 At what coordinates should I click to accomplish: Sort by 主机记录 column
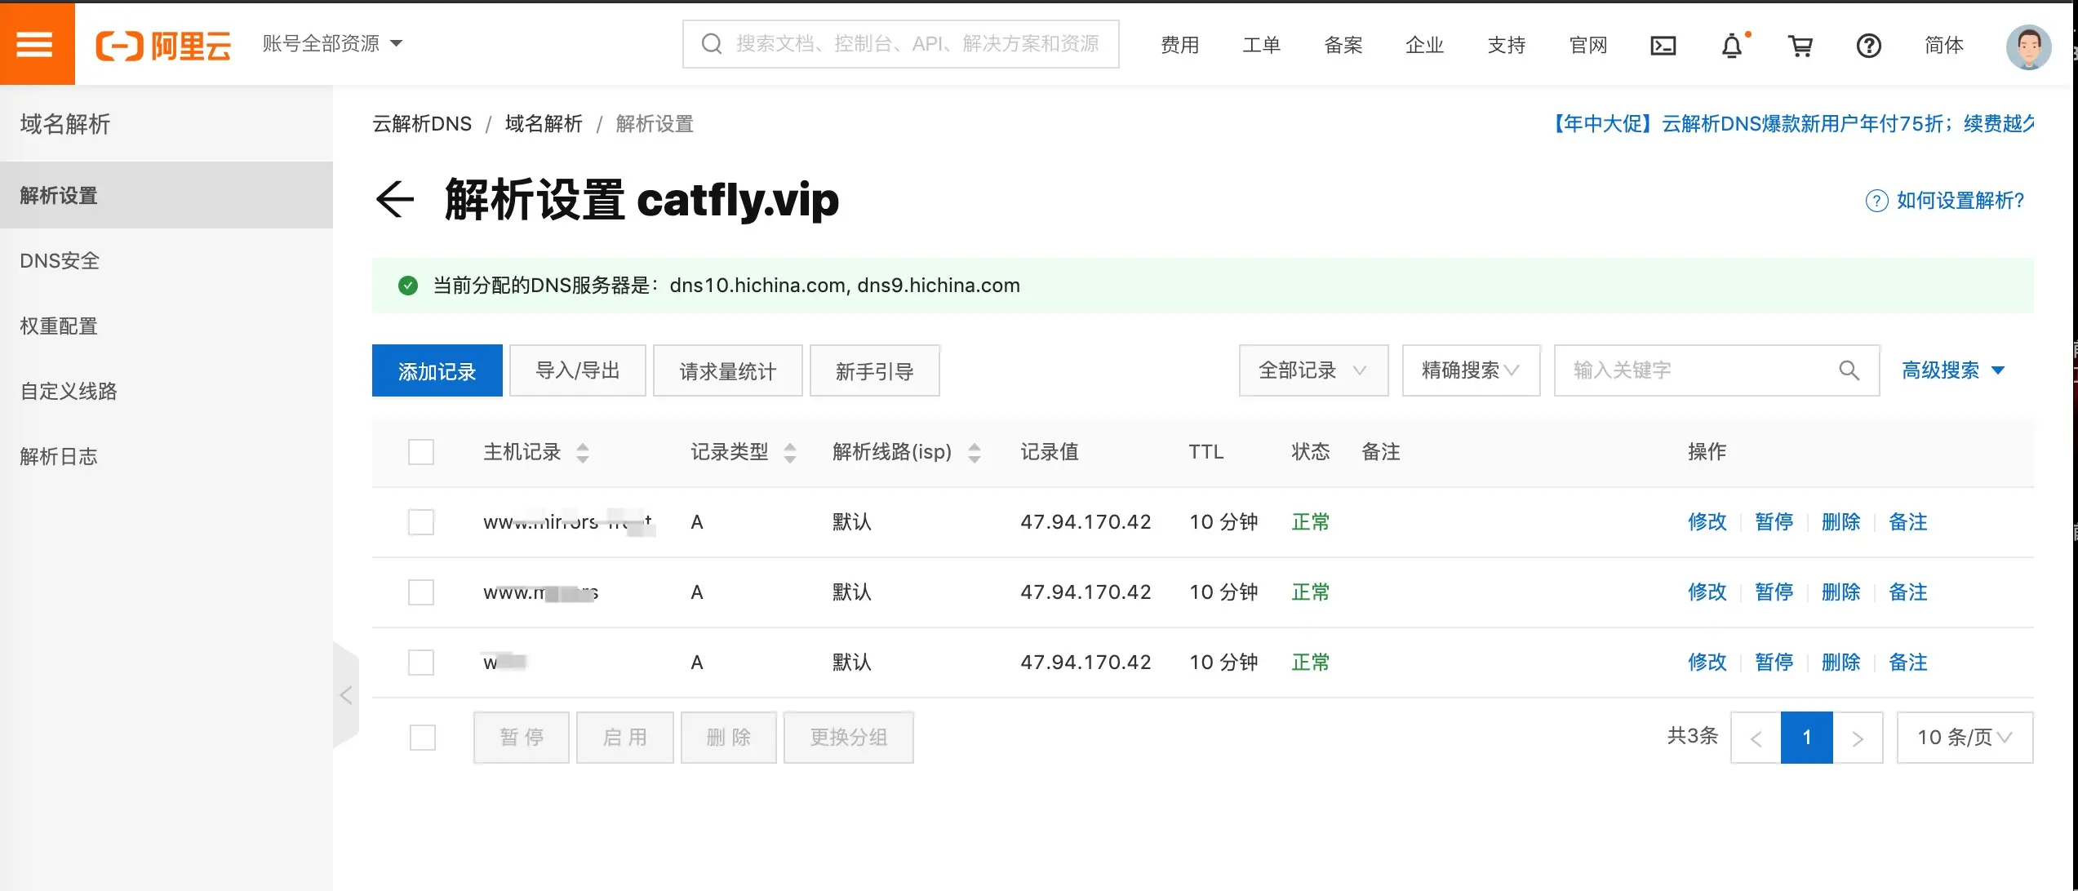[582, 452]
